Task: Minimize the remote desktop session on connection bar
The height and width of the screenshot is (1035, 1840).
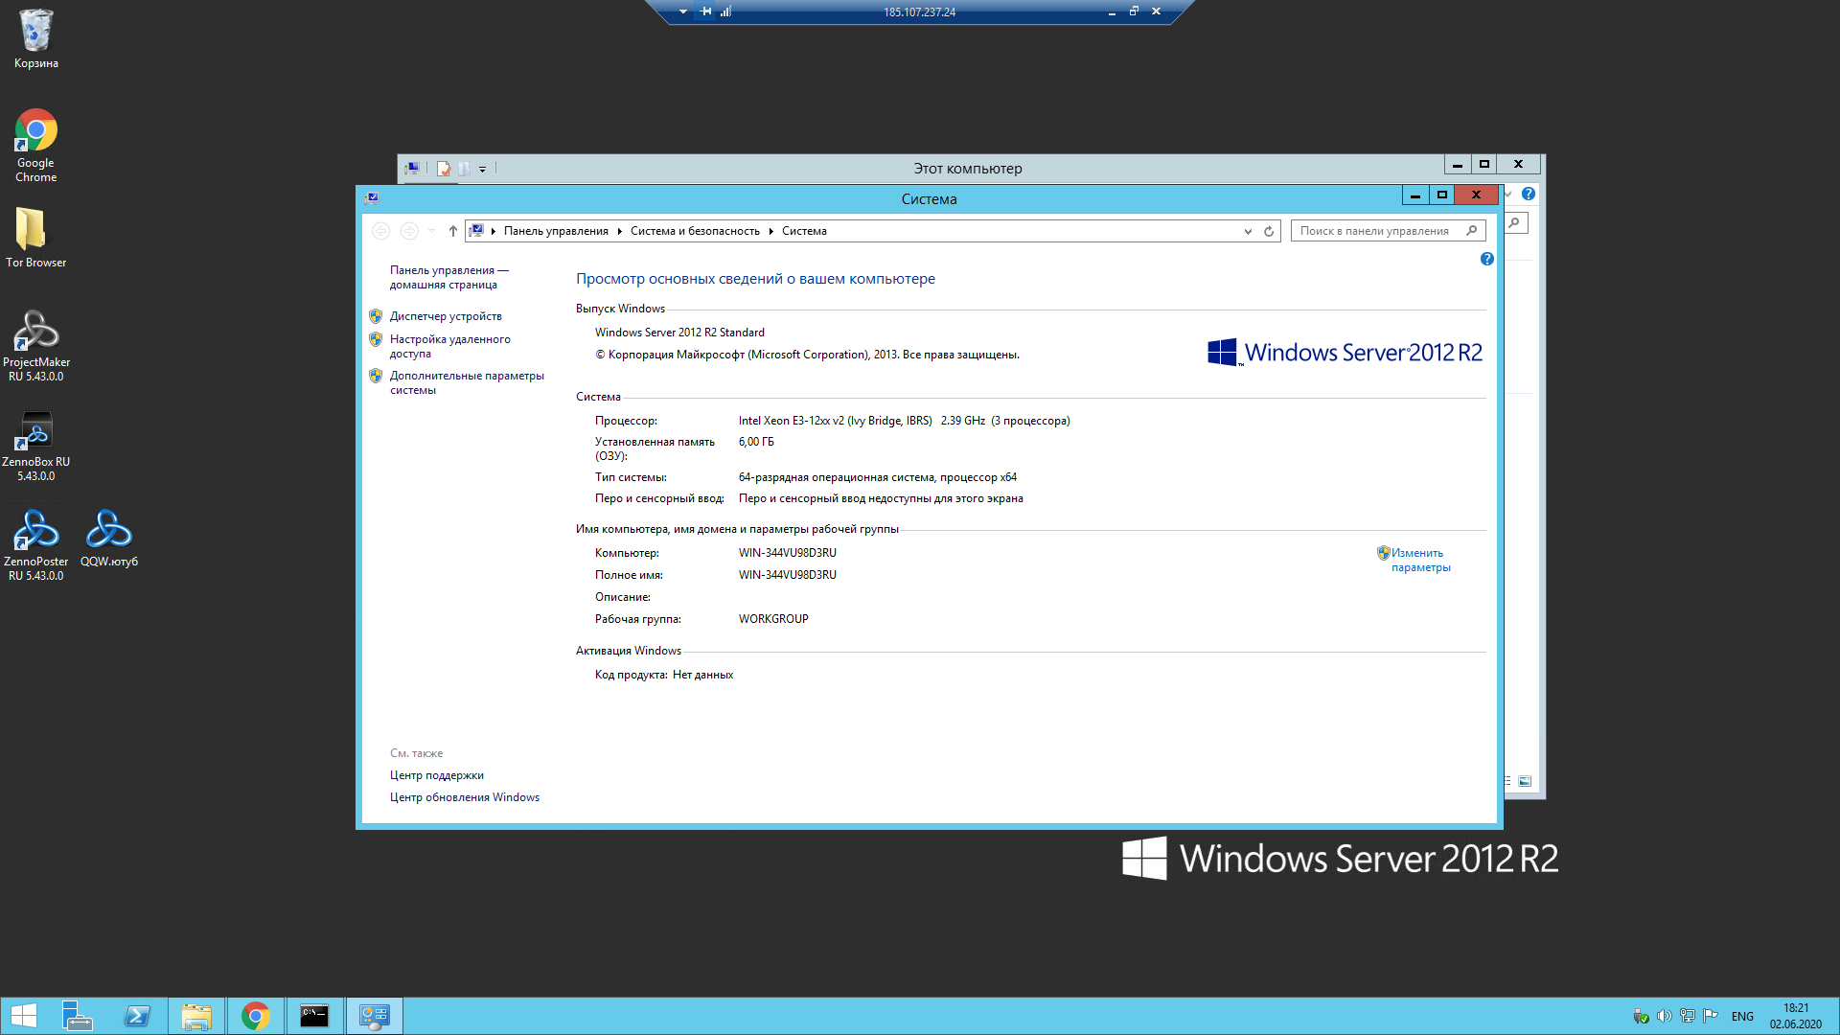Action: click(1112, 11)
